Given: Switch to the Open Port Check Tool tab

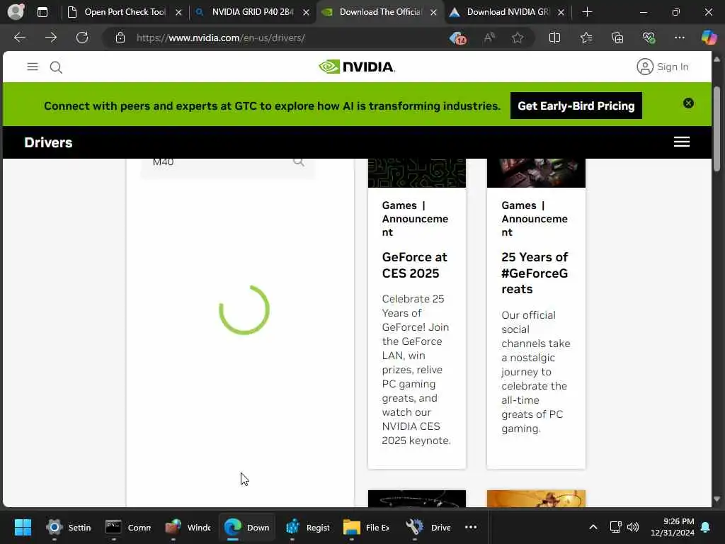Looking at the screenshot, I should pos(125,12).
